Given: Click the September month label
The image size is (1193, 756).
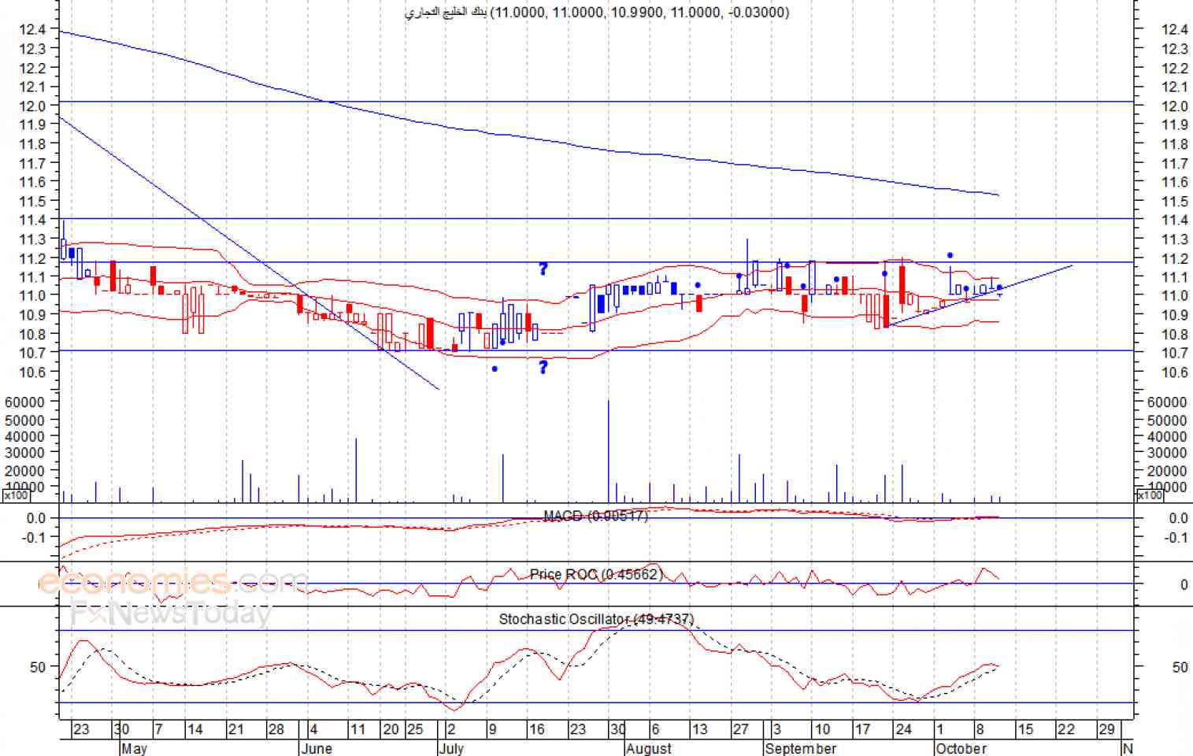Looking at the screenshot, I should [x=800, y=748].
